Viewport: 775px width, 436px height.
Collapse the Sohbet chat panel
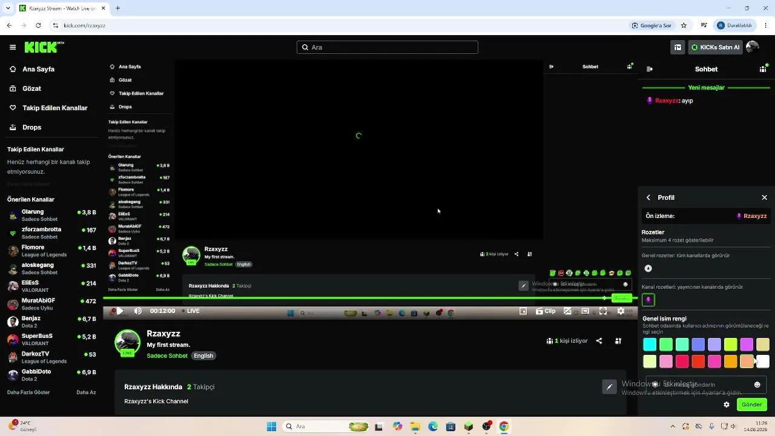650,69
